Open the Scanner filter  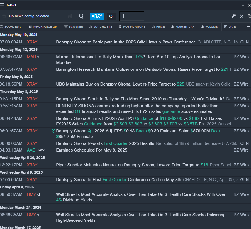click(74, 26)
